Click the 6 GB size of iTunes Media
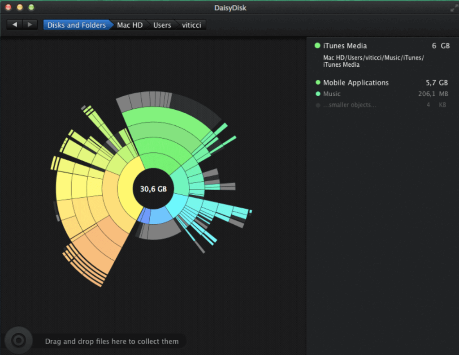The width and height of the screenshot is (459, 355). click(x=441, y=46)
